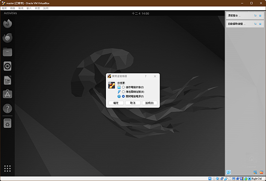The image size is (266, 181).
Task: Click the Right Ctrl host key label
Action: pyautogui.click(x=257, y=179)
